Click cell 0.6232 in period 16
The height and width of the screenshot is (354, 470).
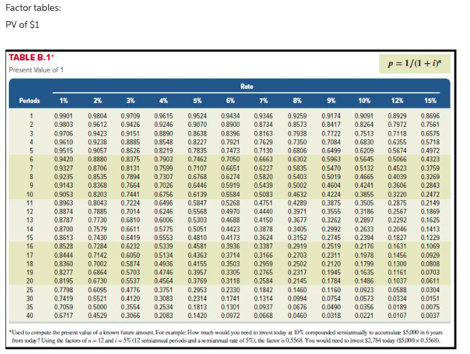click(x=130, y=246)
